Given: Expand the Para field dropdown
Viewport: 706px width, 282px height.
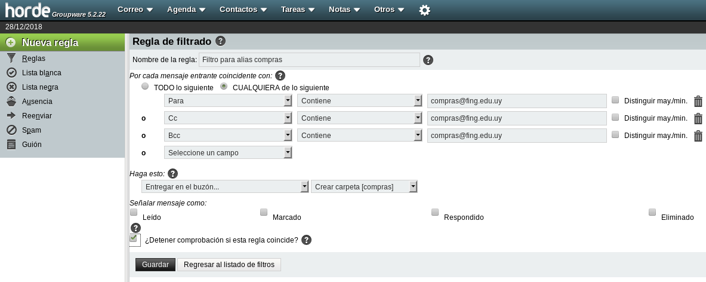Looking at the screenshot, I should click(228, 101).
